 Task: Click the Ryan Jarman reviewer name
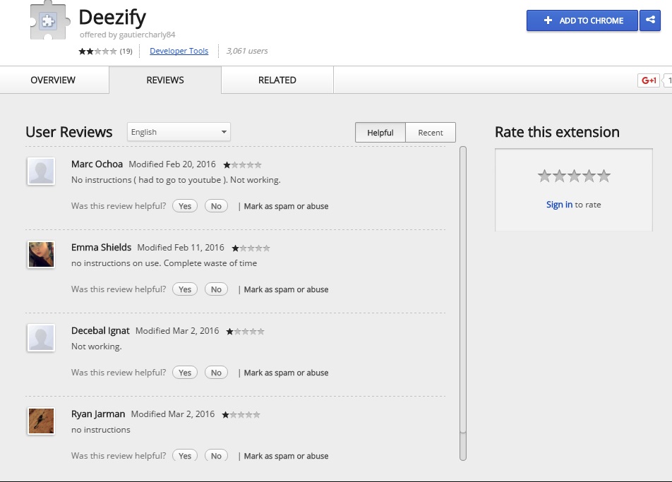(98, 414)
